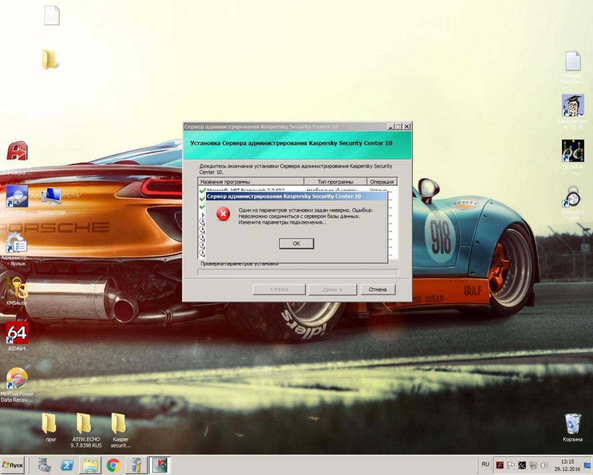Image resolution: width=593 pixels, height=475 pixels.
Task: Select the CrystalDisk... desktop shortcut
Action: pyautogui.click(x=17, y=200)
